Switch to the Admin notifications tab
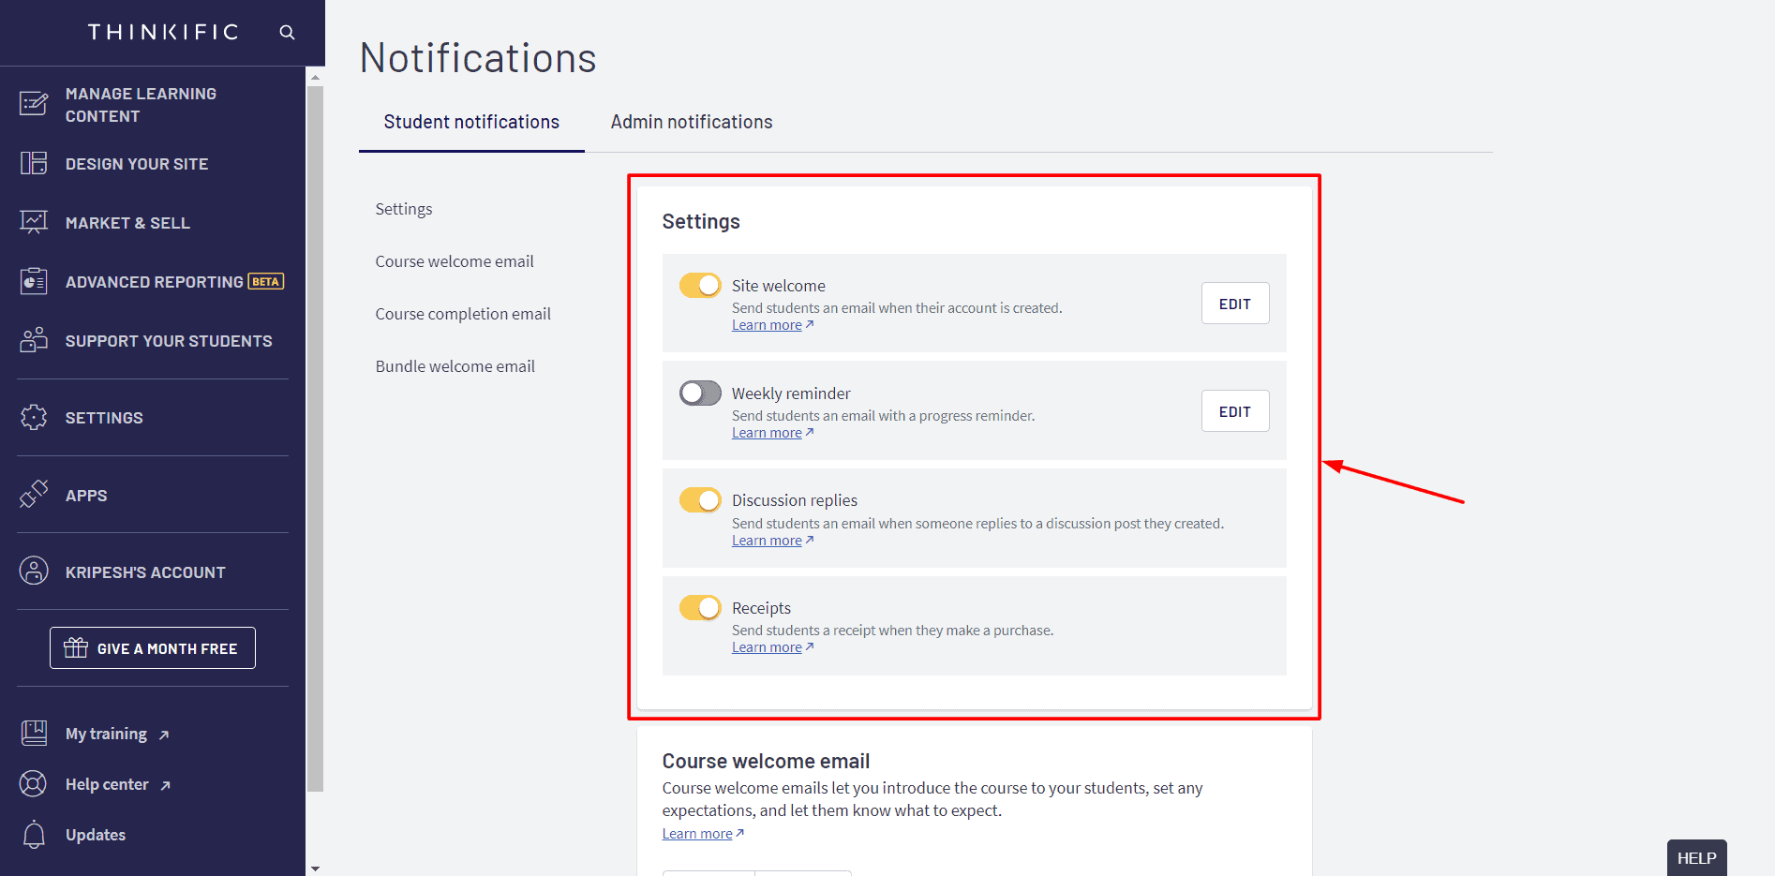Screen dimensions: 1775x876 pyautogui.click(x=692, y=123)
